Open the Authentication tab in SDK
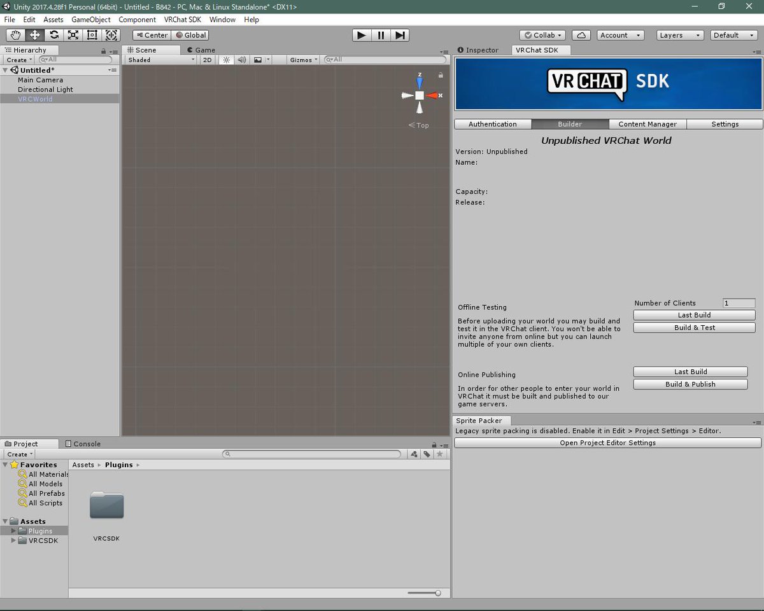Screen dimensions: 764x611 [493, 124]
